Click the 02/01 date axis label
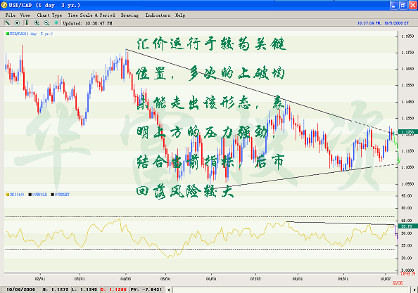 40,279
